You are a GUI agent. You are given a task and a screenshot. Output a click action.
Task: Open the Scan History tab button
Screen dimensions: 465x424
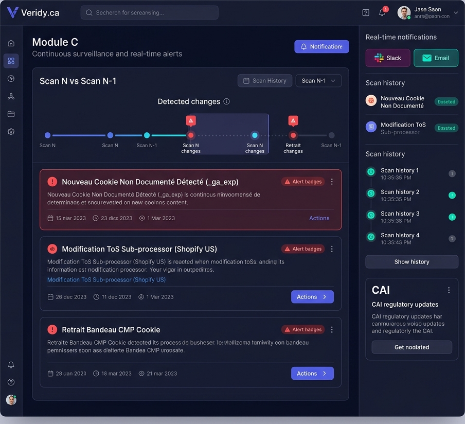tap(264, 81)
